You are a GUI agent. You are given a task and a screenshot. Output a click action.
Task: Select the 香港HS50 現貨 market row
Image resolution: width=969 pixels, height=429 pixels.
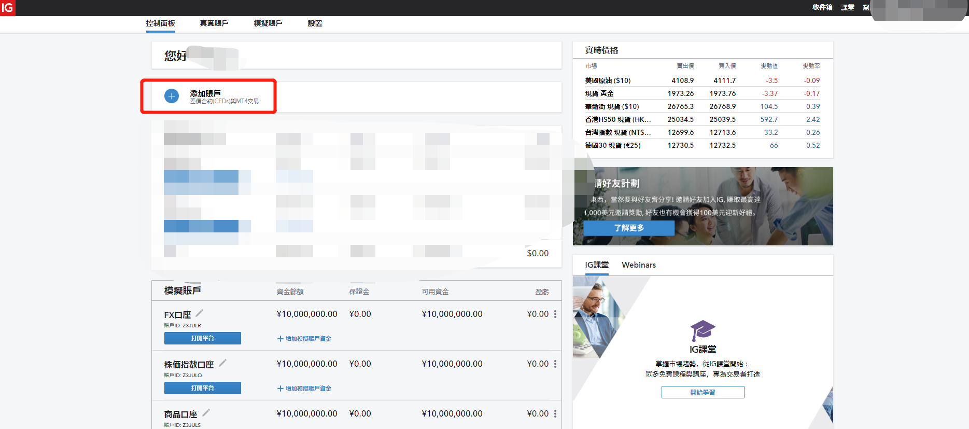(x=703, y=119)
